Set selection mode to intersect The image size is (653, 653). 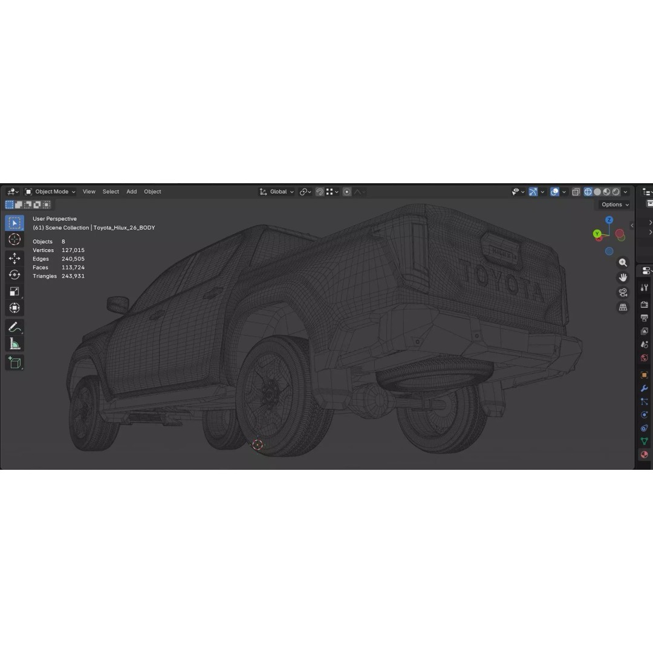pyautogui.click(x=46, y=204)
